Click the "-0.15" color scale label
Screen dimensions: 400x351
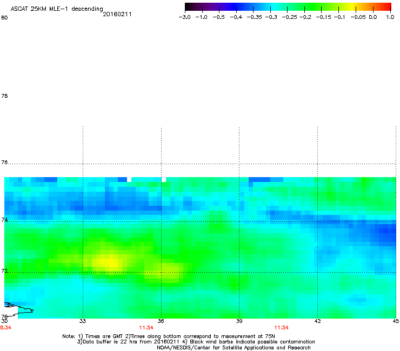[323, 17]
